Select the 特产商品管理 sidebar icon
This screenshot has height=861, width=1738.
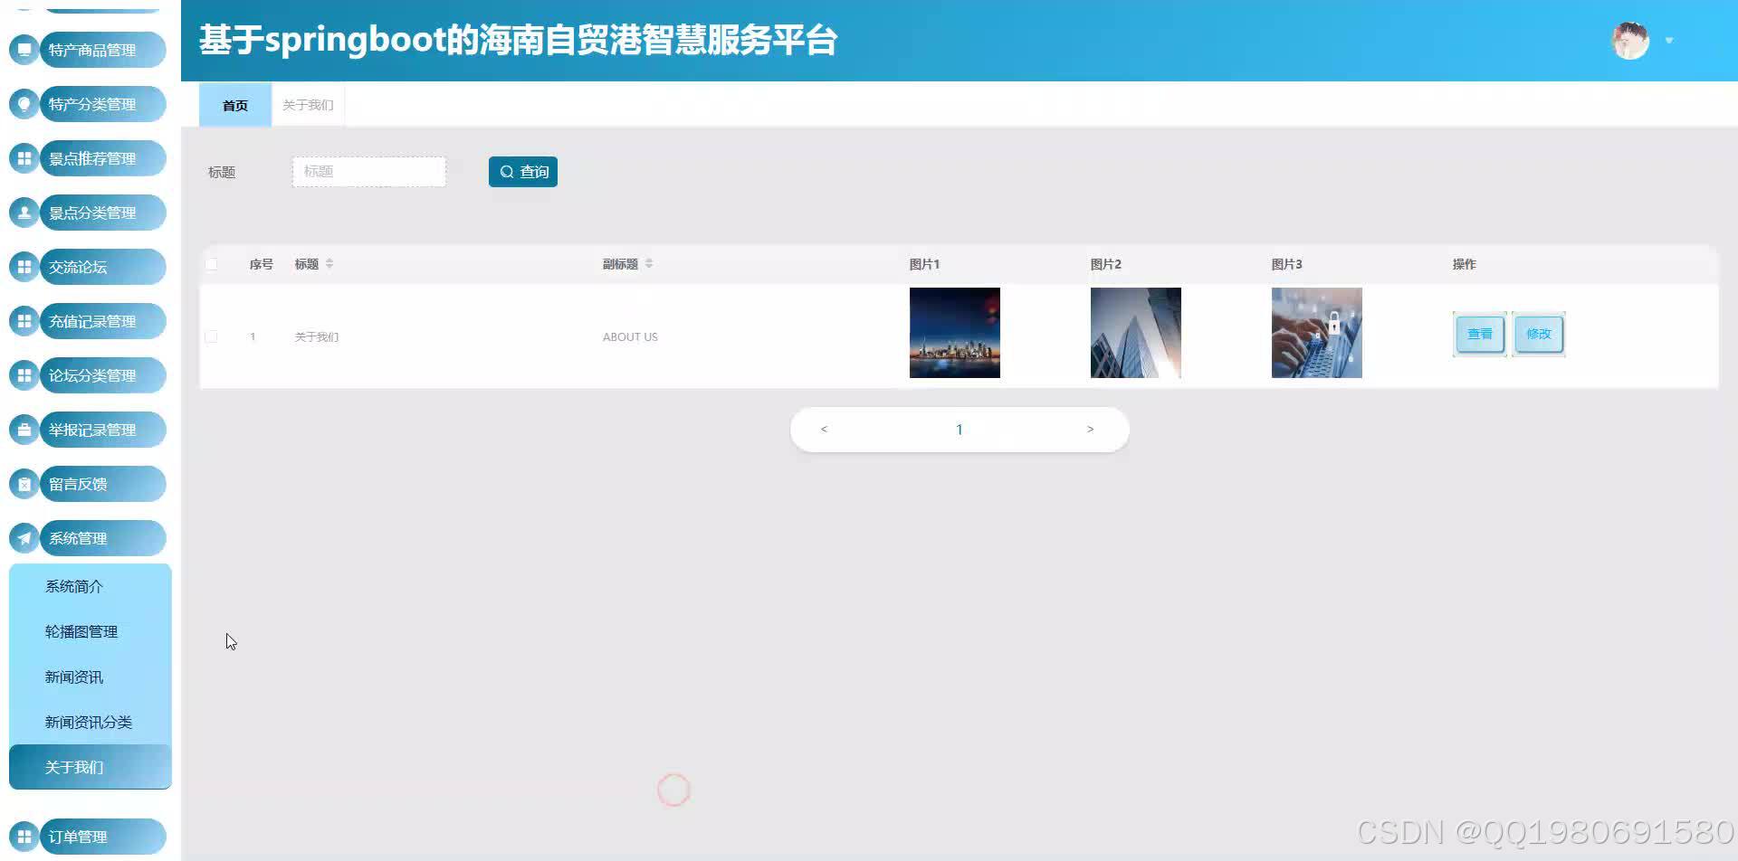pyautogui.click(x=24, y=50)
